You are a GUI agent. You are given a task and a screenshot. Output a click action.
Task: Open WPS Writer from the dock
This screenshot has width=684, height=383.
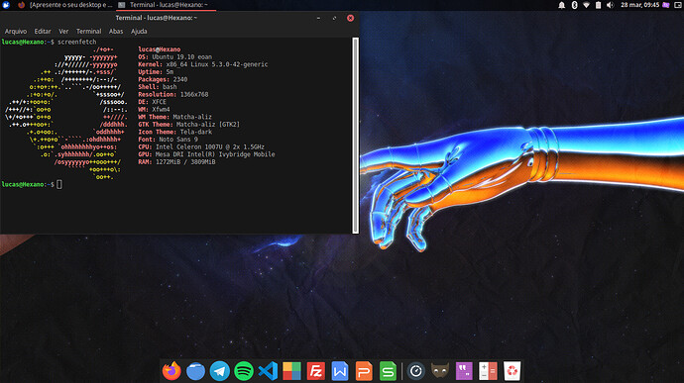point(340,371)
